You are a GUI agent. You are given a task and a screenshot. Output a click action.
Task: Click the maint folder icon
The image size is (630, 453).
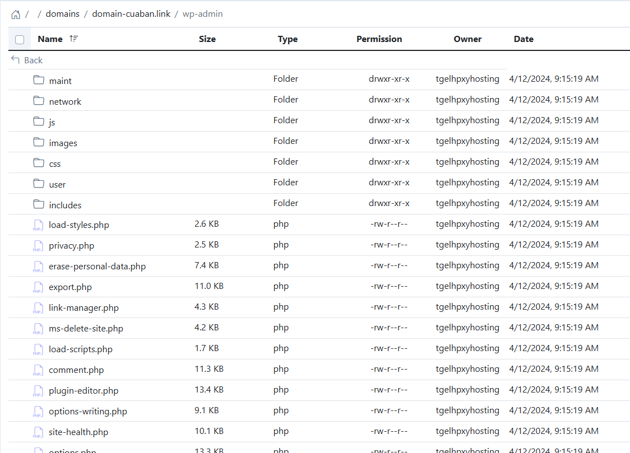[39, 80]
